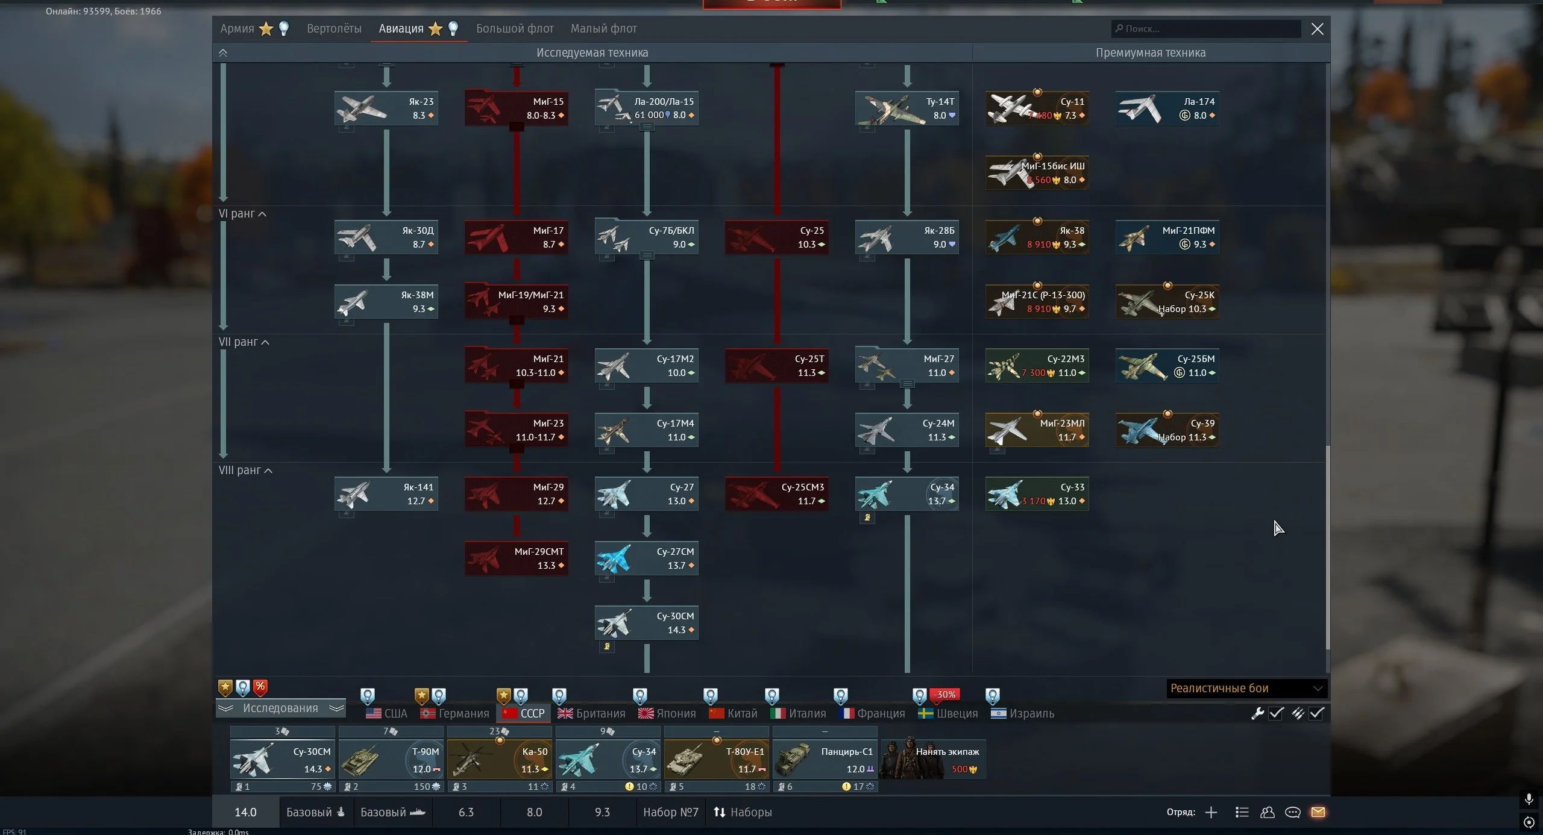Viewport: 1543px width, 835px height.
Task: Select the Швеция nation with the -30% discount
Action: tap(948, 713)
